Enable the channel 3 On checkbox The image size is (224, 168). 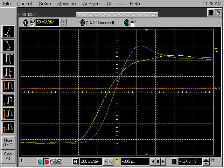point(133,24)
